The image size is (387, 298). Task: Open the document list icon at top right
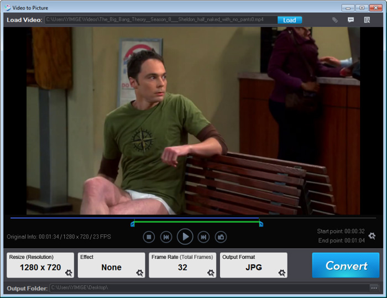click(367, 20)
